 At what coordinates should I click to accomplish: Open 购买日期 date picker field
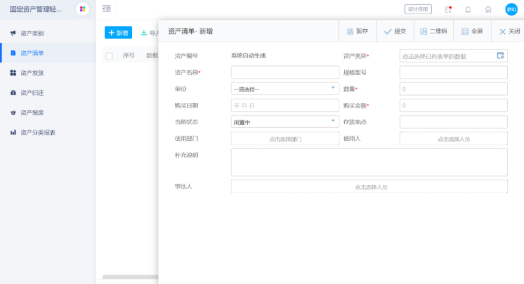coord(285,105)
